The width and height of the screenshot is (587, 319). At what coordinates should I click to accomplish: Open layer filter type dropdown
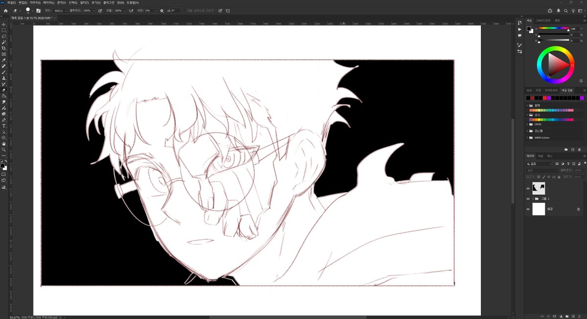tap(540, 164)
